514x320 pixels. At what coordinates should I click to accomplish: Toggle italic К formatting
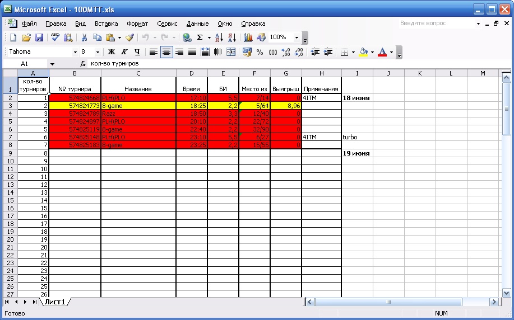pos(124,51)
